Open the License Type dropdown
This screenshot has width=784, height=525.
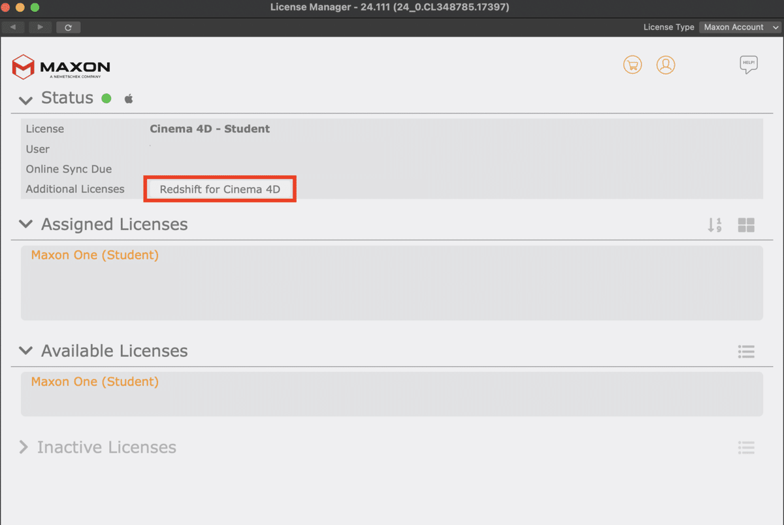coord(740,27)
